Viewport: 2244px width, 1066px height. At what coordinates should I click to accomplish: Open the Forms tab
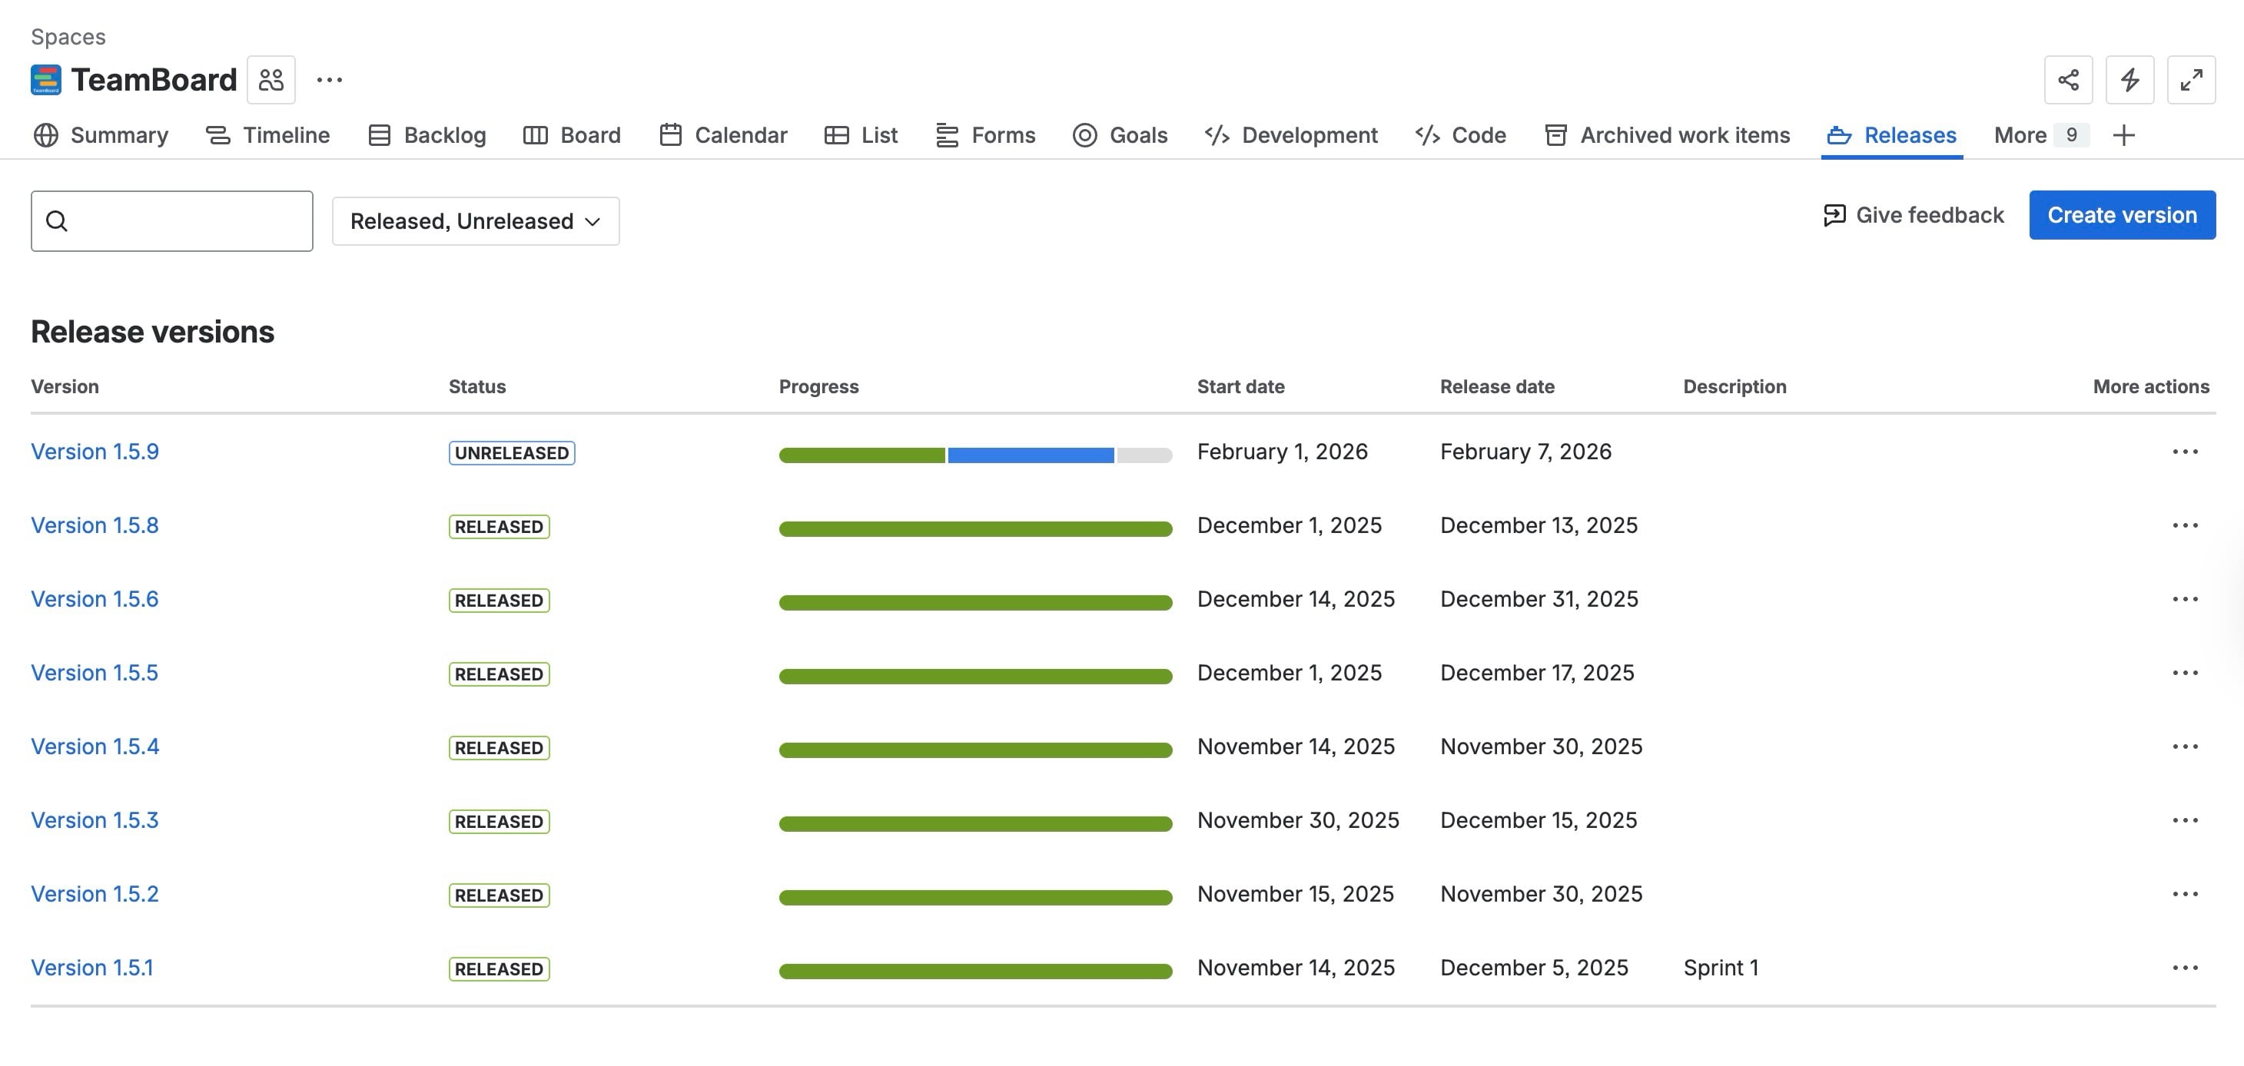coord(985,135)
